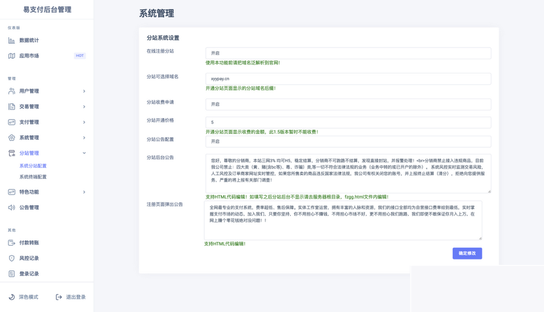Click the 分站开通价格 input field
This screenshot has height=312, width=544.
coord(348,123)
